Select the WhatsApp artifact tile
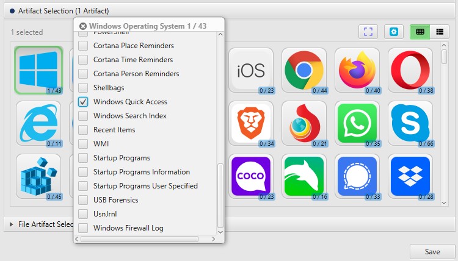Screen dimensions: 458x261 [357, 123]
